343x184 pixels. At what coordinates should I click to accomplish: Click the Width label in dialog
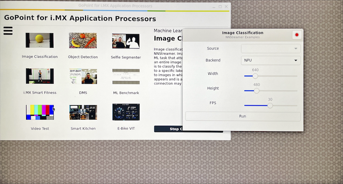coord(213,74)
